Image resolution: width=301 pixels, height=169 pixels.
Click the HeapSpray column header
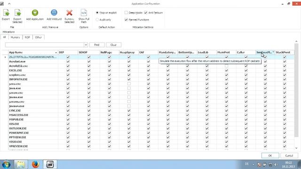[x=128, y=52]
